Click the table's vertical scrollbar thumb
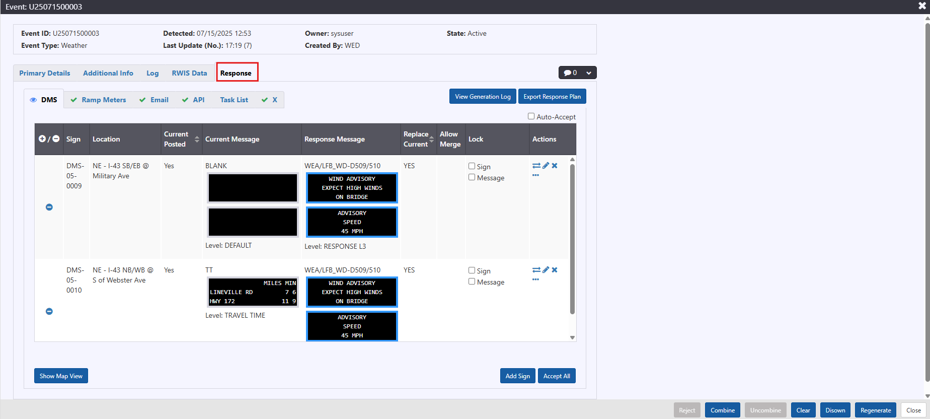Screen dimensions: 930x419 pyautogui.click(x=572, y=237)
